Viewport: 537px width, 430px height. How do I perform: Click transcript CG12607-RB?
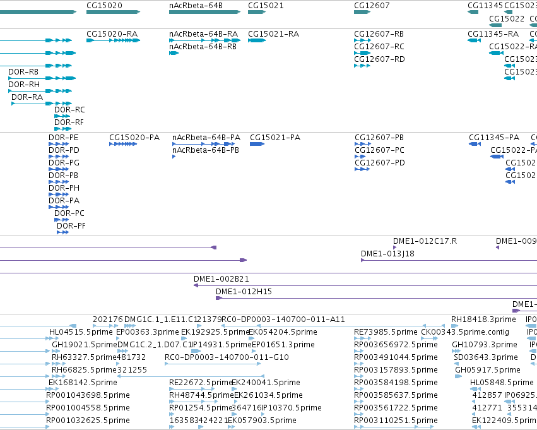coord(379,34)
